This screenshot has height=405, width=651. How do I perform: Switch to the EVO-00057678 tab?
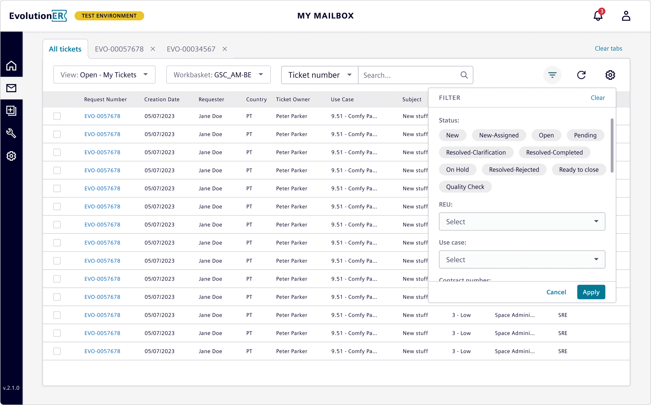(119, 49)
